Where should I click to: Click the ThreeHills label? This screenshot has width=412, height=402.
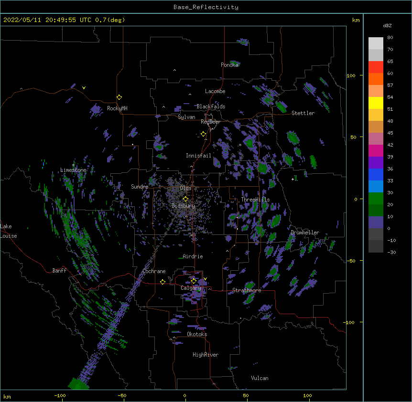(x=255, y=200)
